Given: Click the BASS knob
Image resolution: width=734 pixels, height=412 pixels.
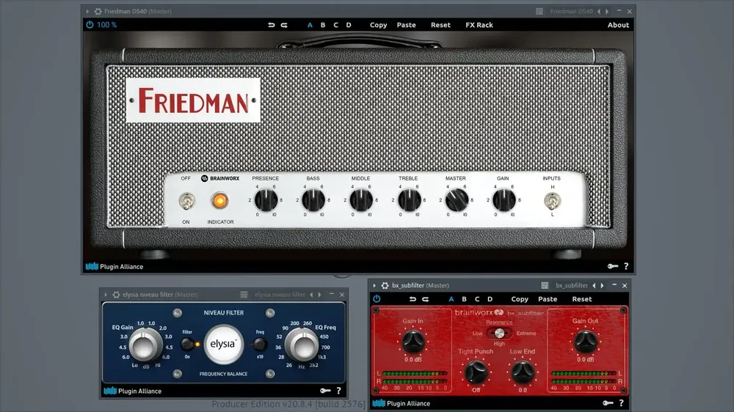Looking at the screenshot, I should point(313,201).
